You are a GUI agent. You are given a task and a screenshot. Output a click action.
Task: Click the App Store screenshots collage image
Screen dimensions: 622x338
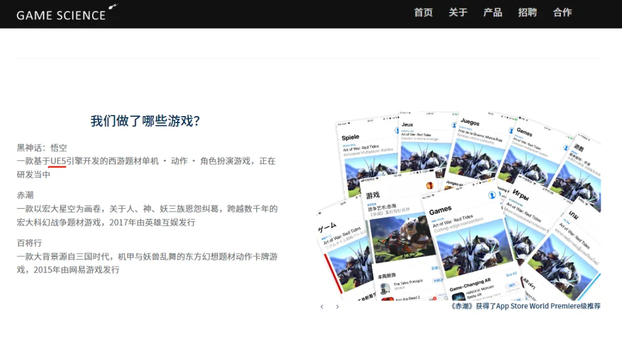pyautogui.click(x=459, y=206)
